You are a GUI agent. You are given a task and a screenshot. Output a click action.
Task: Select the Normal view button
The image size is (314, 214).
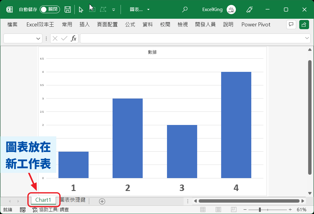[x=203, y=210]
